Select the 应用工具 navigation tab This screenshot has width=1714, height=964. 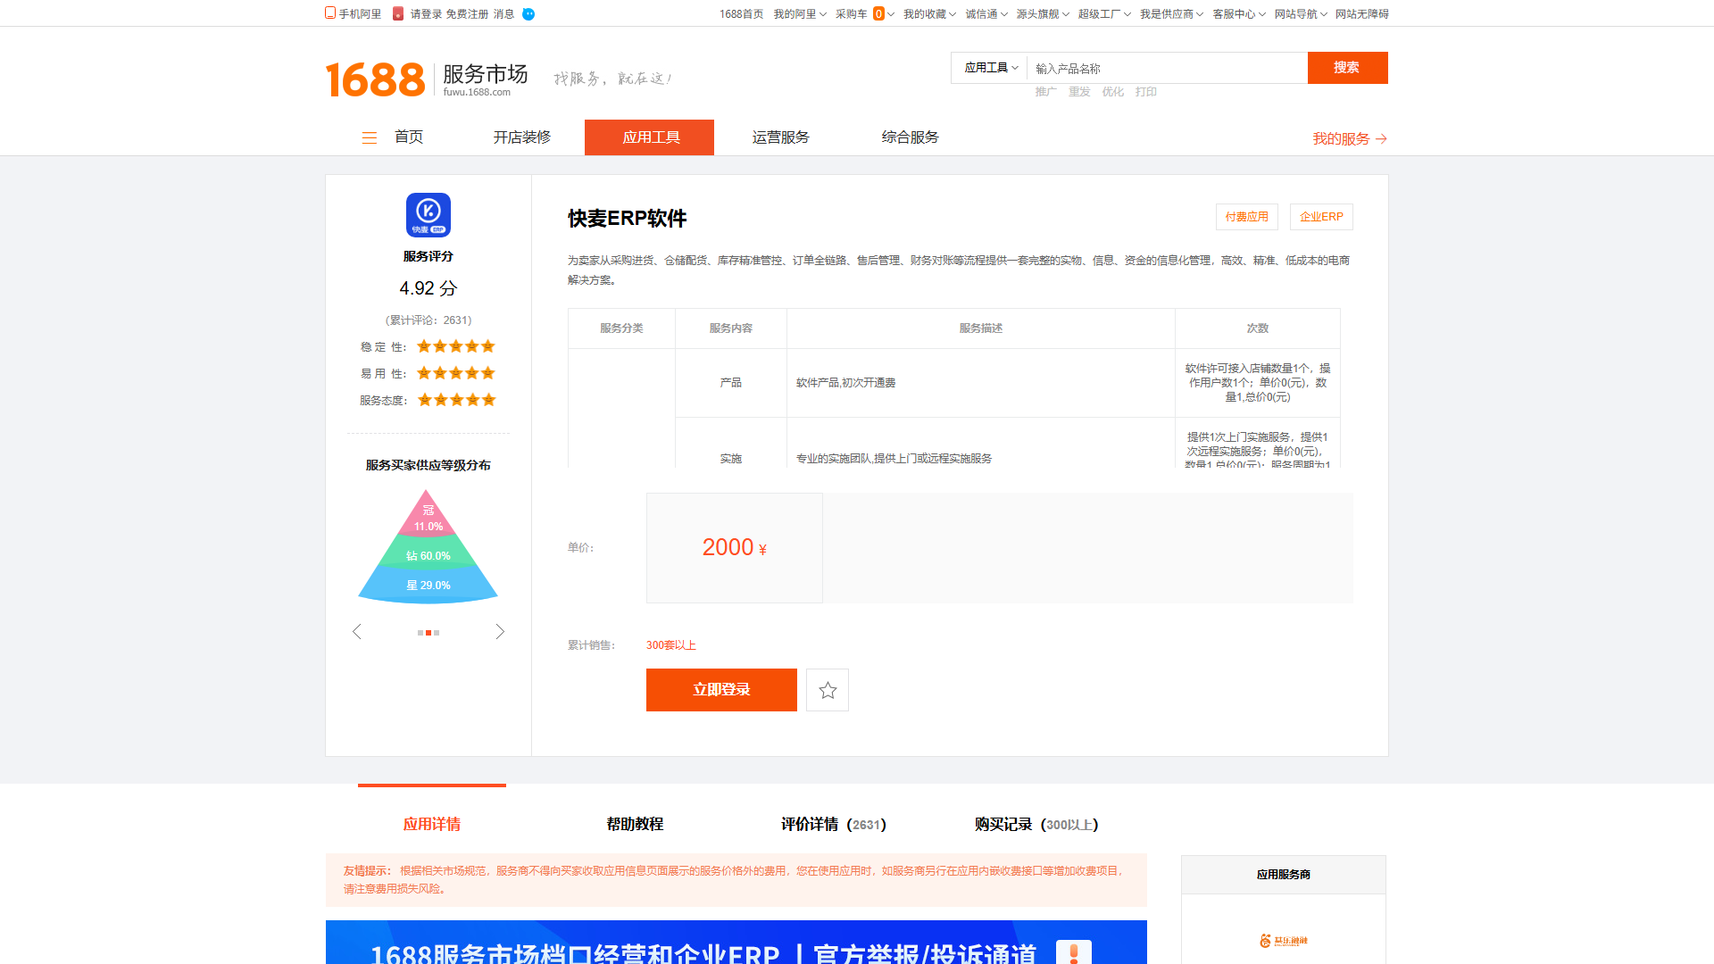pos(650,137)
